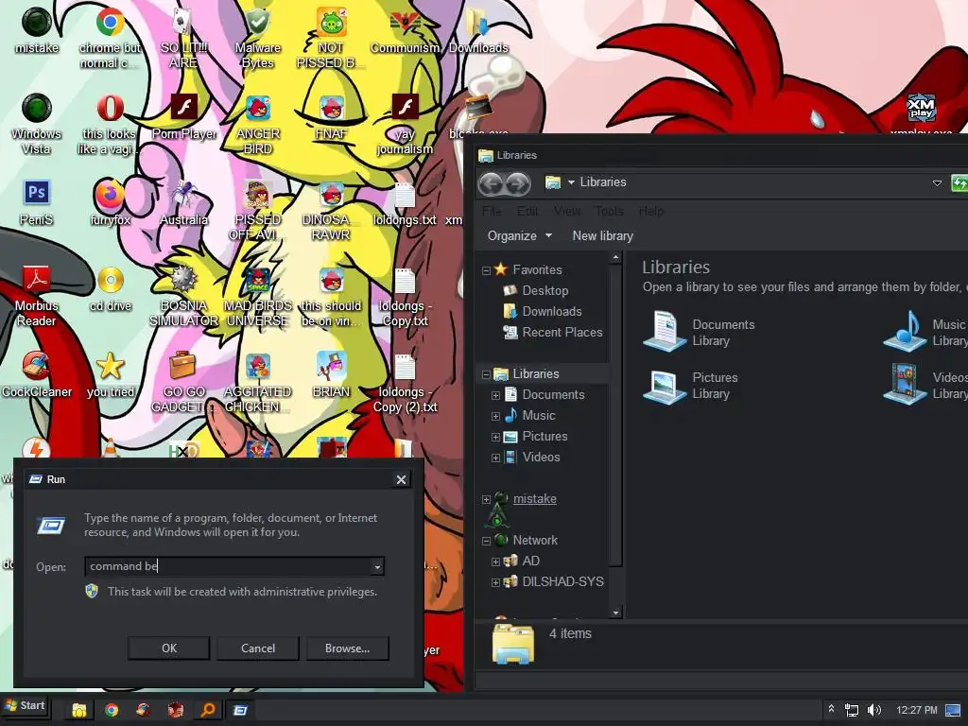
Task: Select the BRIAN desktop icon
Action: pyautogui.click(x=332, y=374)
